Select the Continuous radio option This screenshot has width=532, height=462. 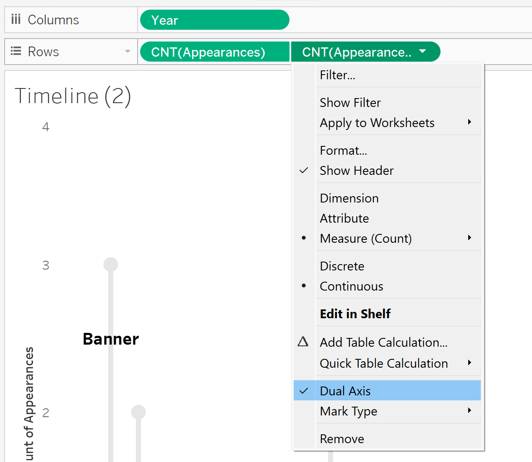tap(351, 286)
